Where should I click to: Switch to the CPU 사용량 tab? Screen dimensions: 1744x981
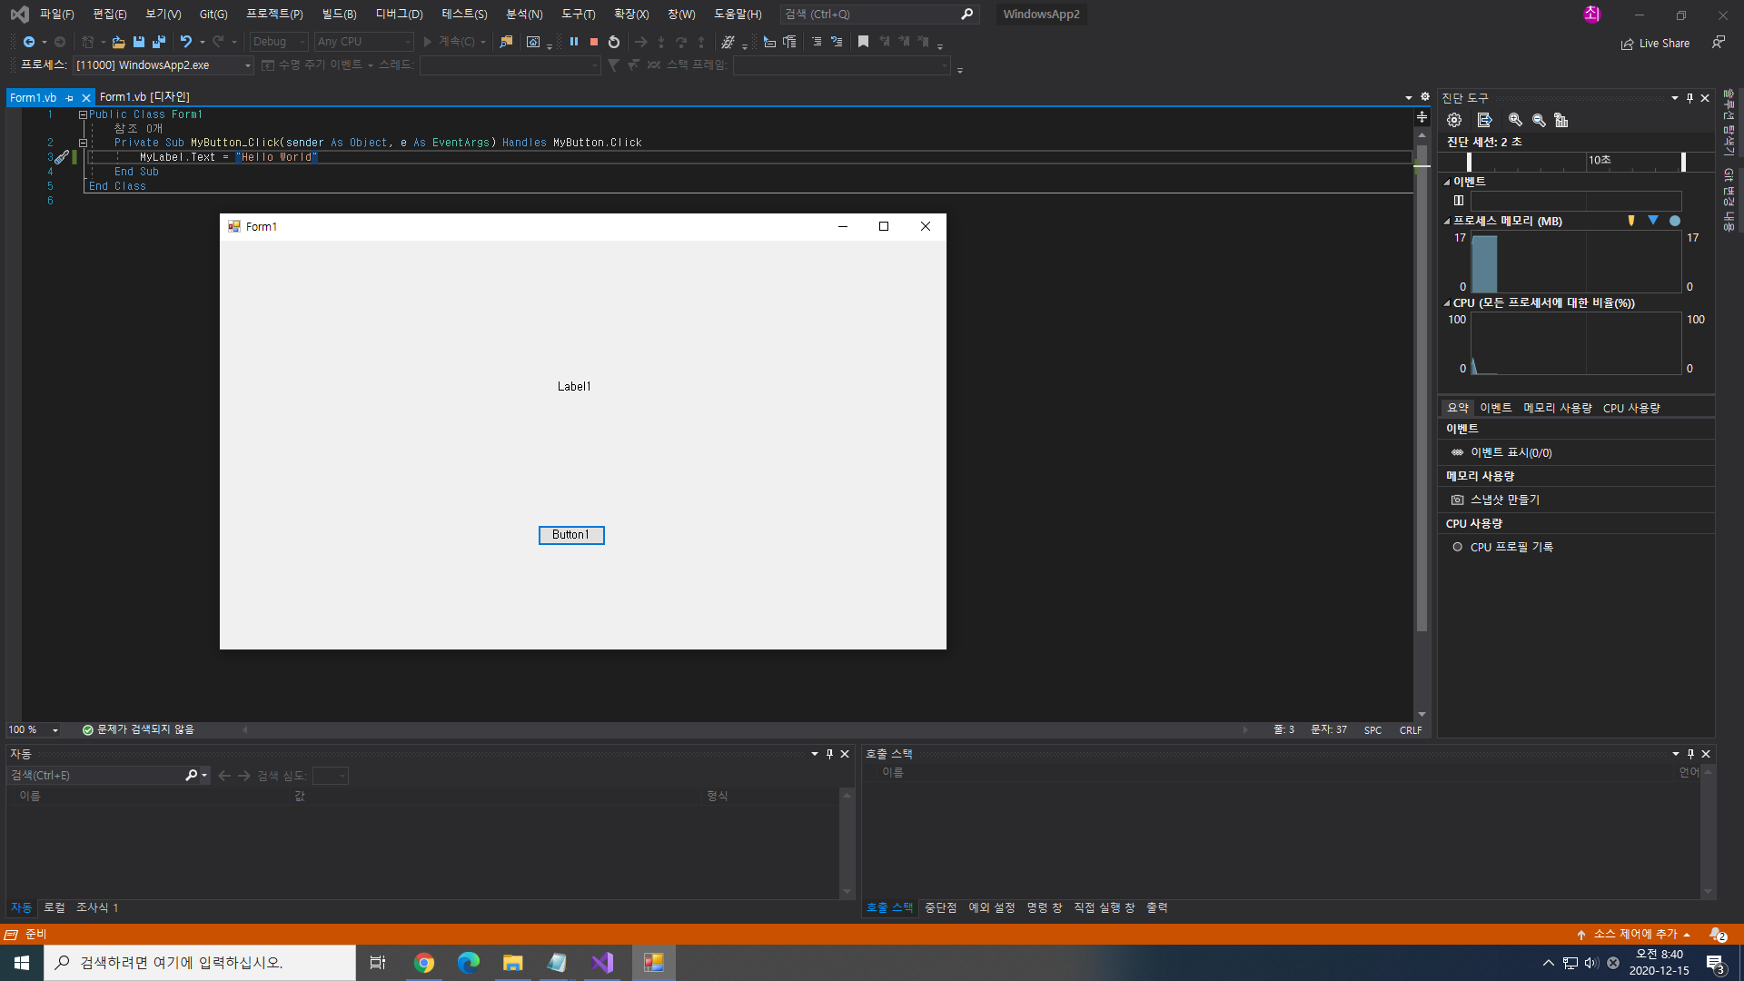1631,408
